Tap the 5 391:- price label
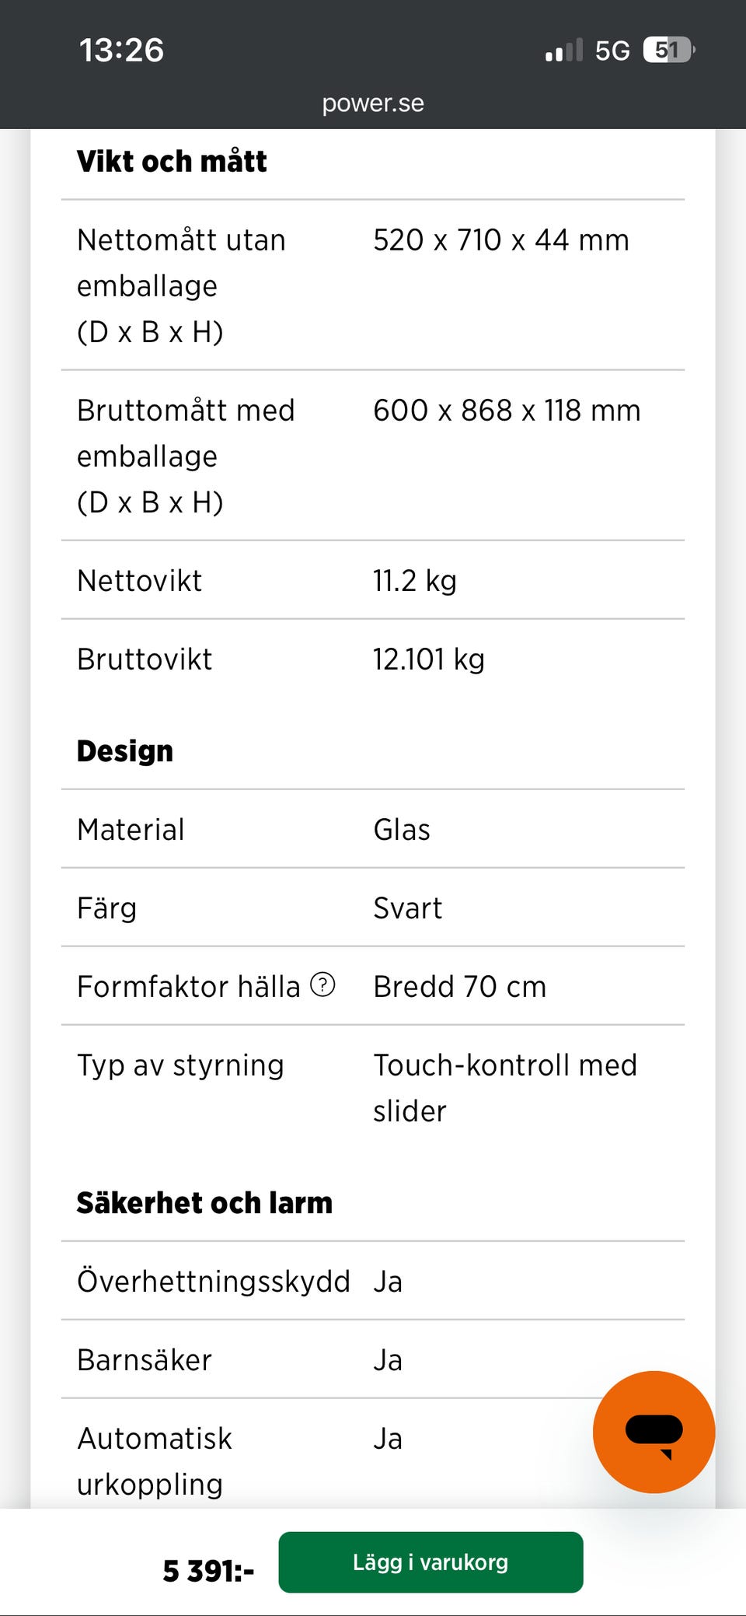 (208, 1571)
